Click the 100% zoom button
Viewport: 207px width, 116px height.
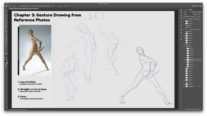click(x=53, y=6)
